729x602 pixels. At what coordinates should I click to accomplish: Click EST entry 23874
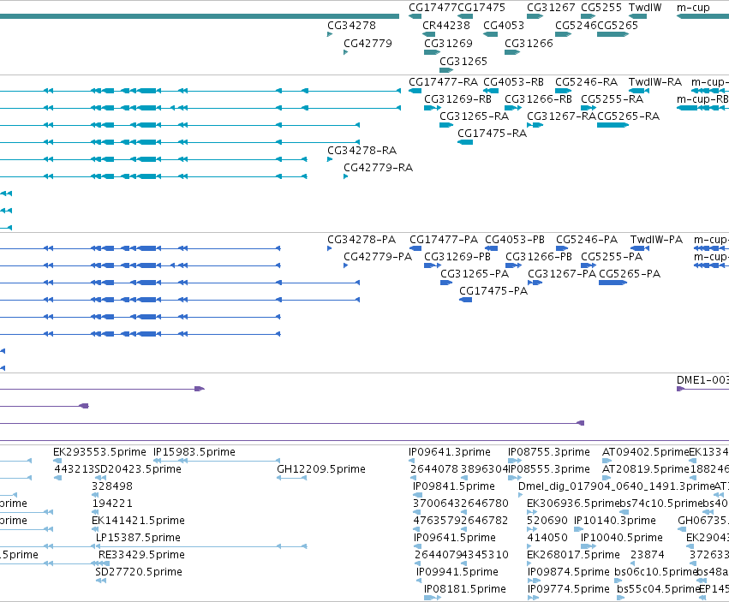point(647,555)
